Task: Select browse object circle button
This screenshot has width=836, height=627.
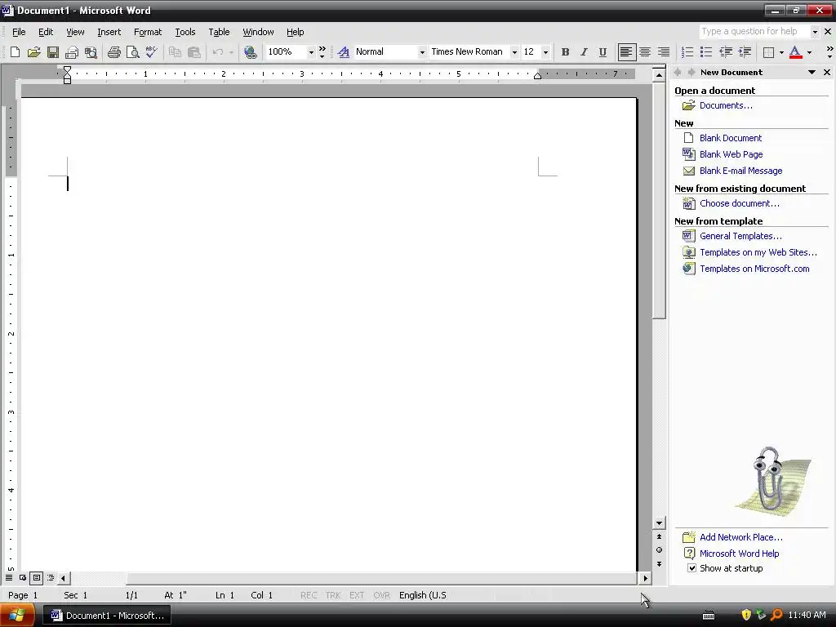Action: point(659,549)
